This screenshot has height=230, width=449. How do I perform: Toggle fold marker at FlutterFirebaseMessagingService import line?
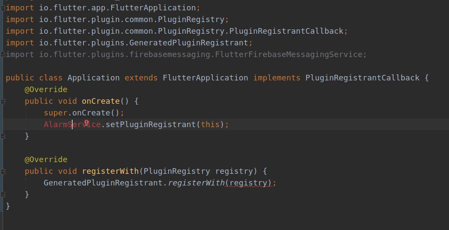point(3,54)
